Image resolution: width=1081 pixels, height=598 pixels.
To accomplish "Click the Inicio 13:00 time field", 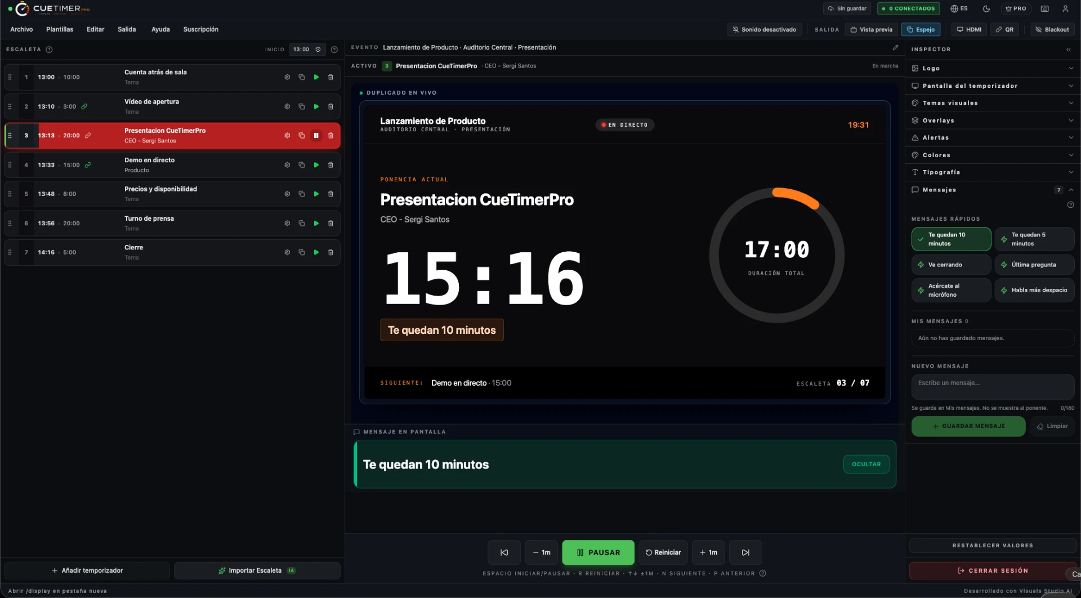I will pos(307,50).
